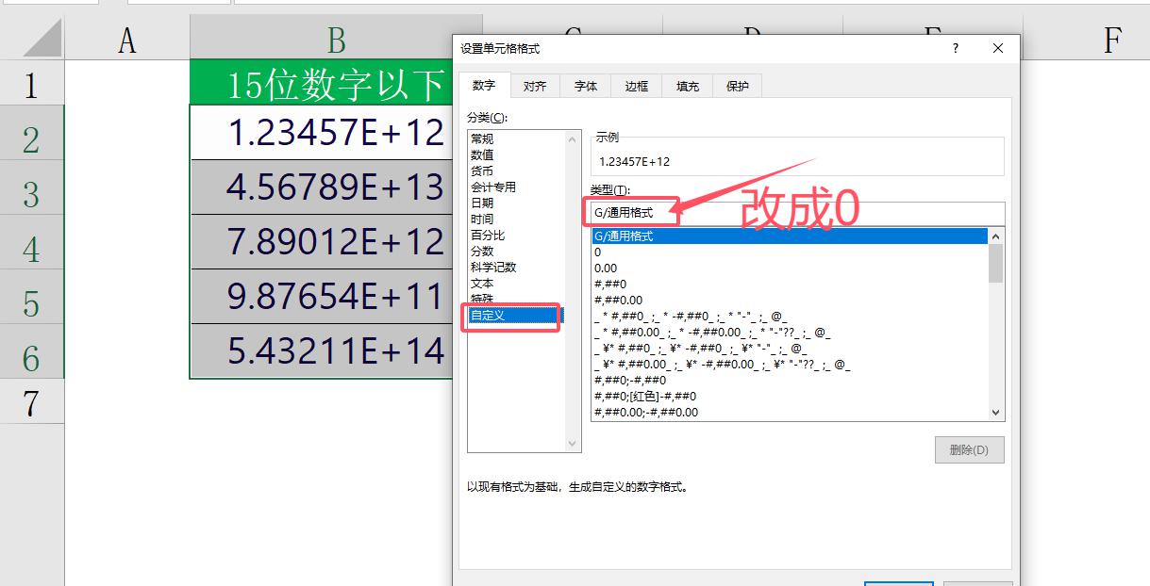
Task: Select cell 7.89012E+12
Action: (322, 242)
